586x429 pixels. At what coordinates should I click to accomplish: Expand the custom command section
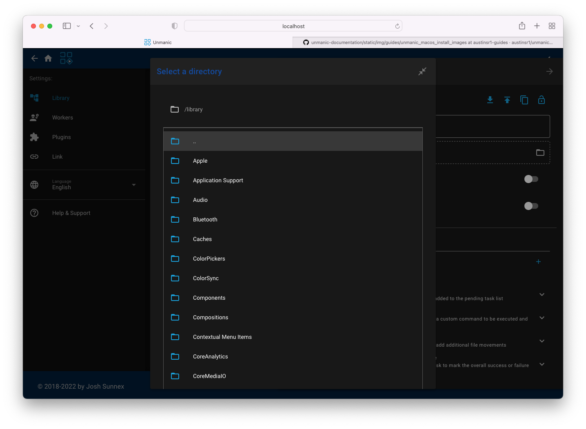coord(542,318)
